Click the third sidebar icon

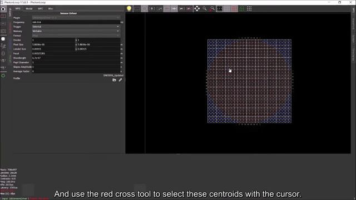click(3, 23)
